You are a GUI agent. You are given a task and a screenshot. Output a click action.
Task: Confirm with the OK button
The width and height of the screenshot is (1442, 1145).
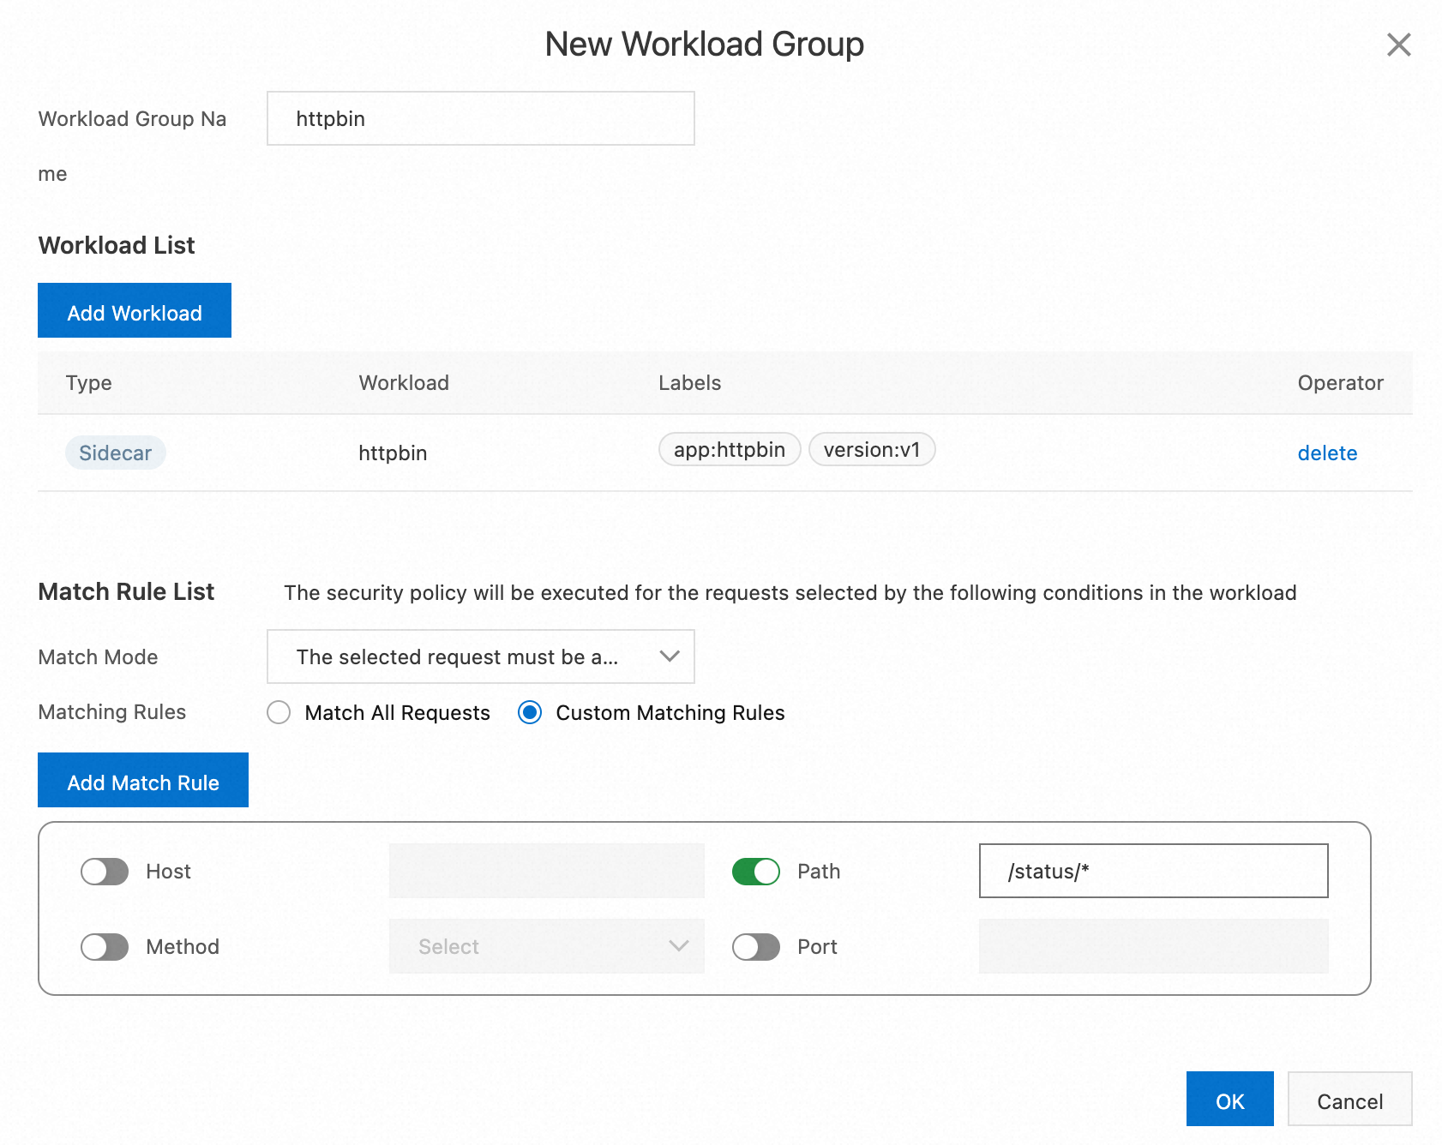tap(1229, 1100)
